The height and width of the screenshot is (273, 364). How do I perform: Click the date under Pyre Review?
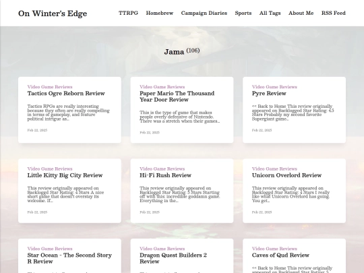[262, 130]
